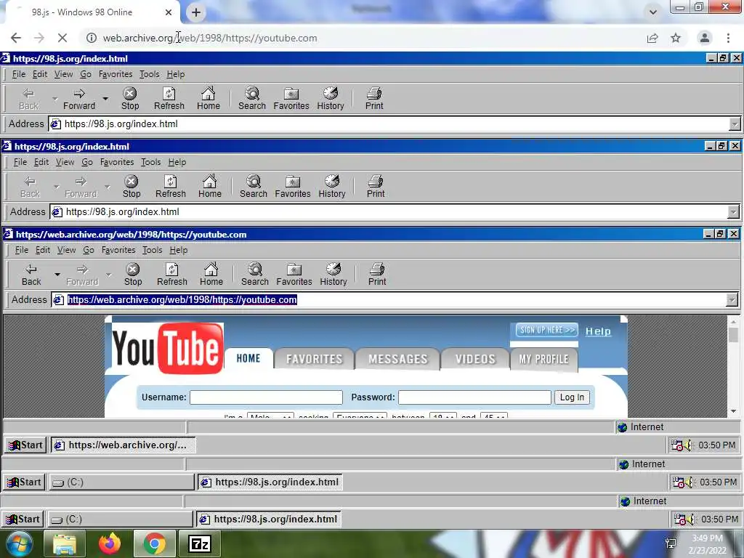Open address dropdown in web.archive.org IE window
744x558 pixels.
point(732,300)
